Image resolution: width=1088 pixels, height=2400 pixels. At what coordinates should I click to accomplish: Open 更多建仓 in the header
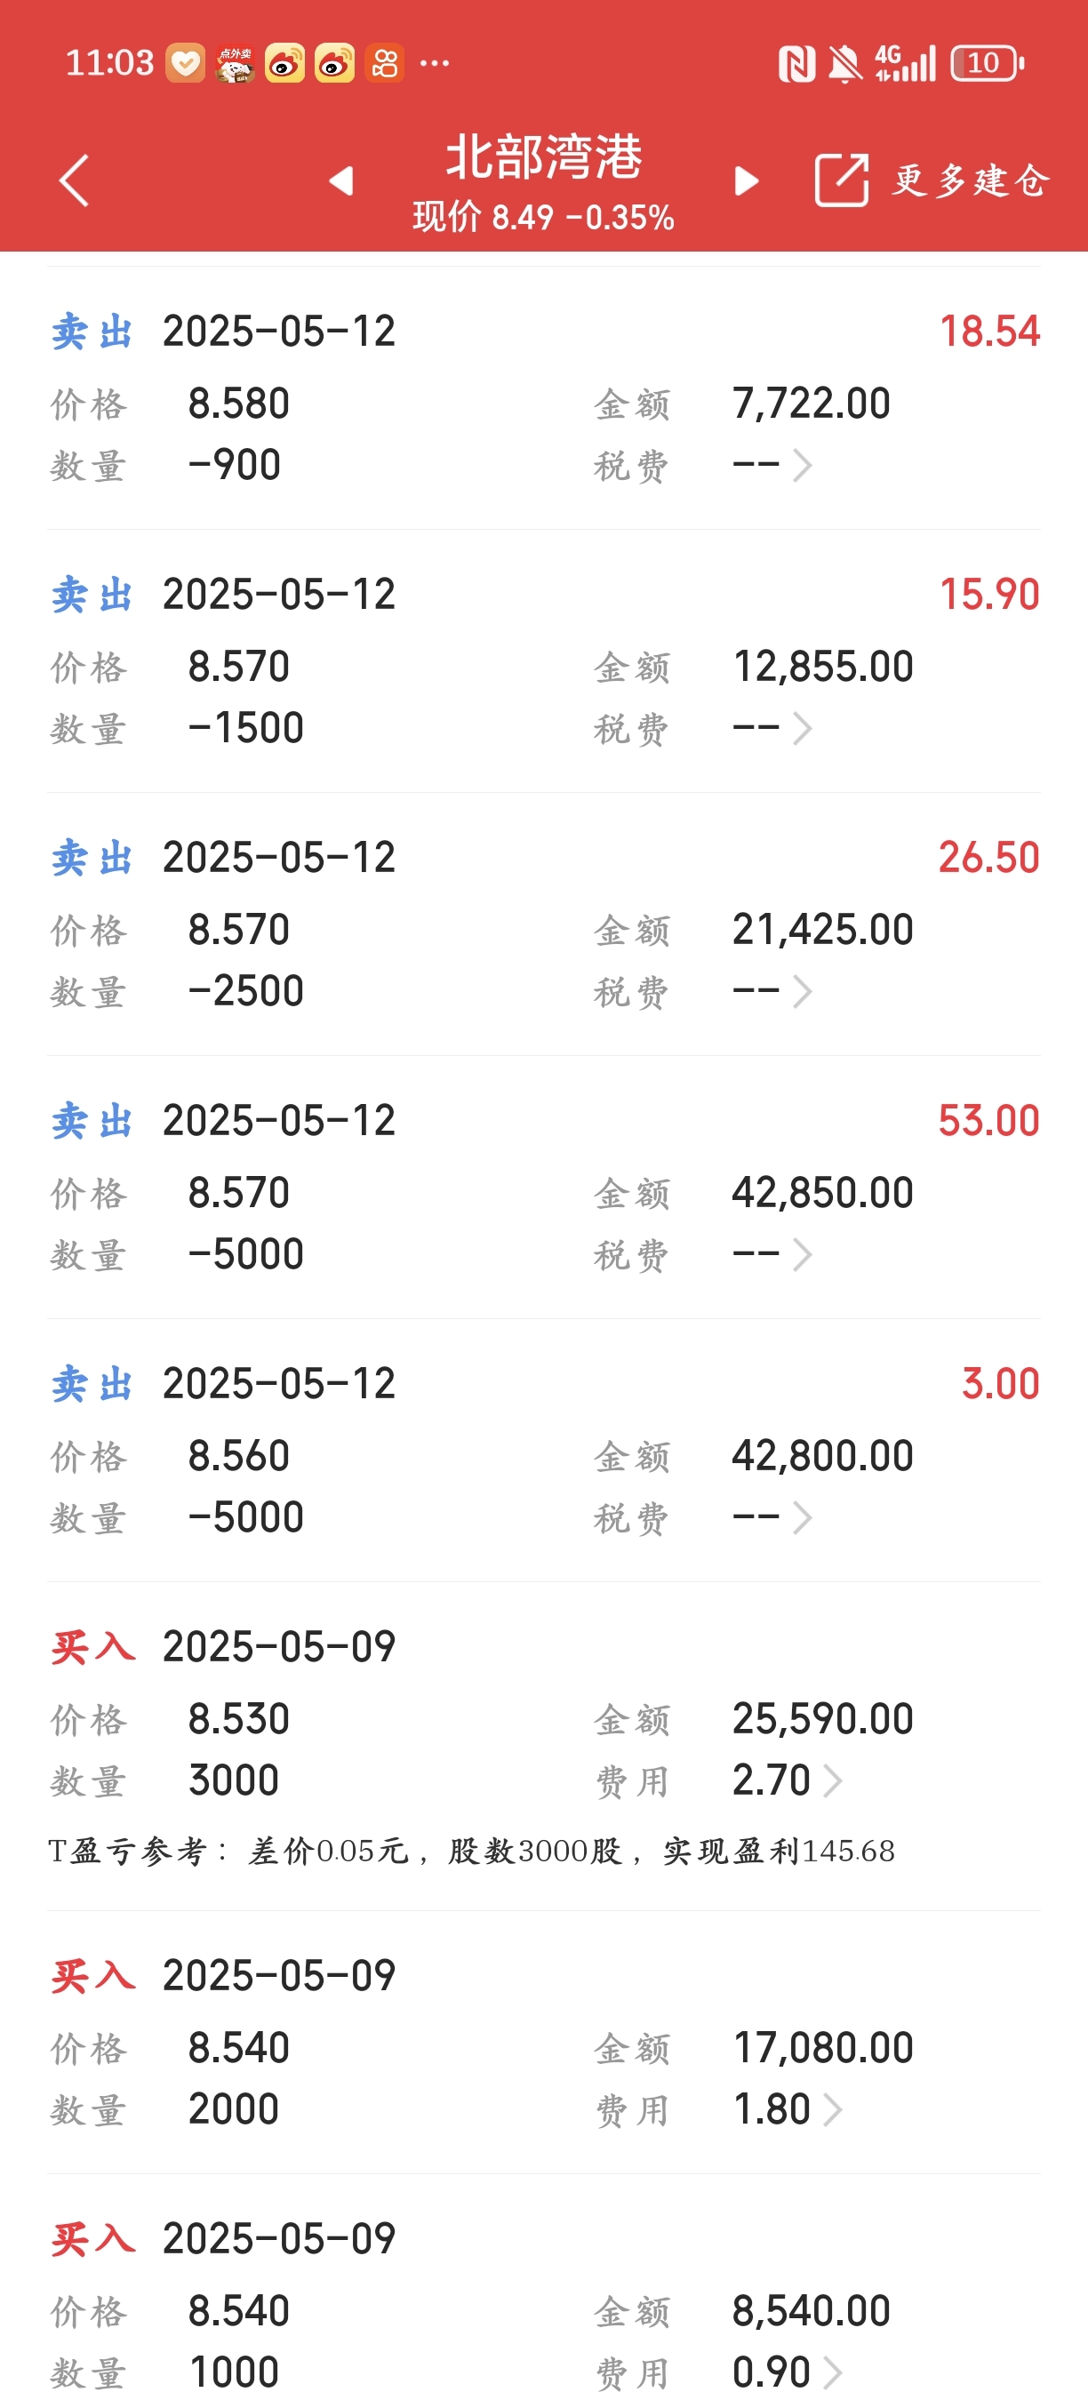click(972, 180)
